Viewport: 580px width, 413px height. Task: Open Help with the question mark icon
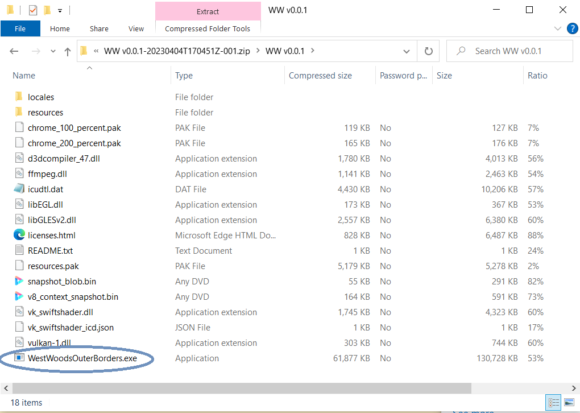click(572, 28)
